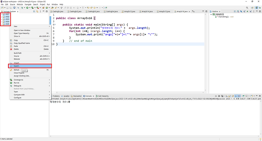
Task: Switch to the Call Hierarchy tab
Action: click(x=102, y=96)
